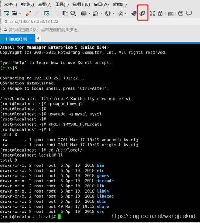
Task: Click the add-session arrow icon before 要添加当前会话
Action: click(x=5, y=30)
